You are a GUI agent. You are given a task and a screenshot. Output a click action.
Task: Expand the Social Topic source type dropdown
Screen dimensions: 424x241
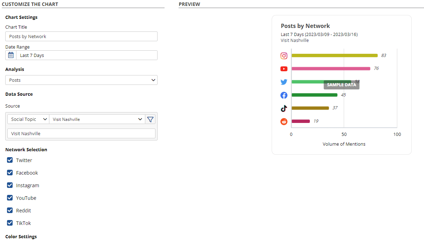pos(29,119)
